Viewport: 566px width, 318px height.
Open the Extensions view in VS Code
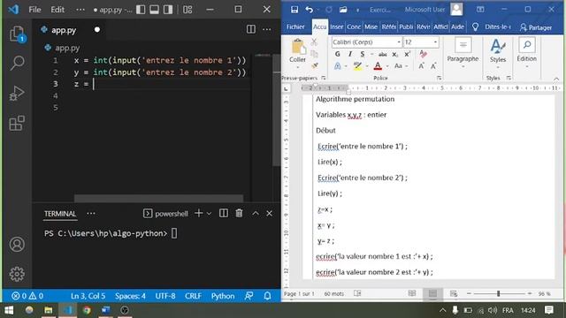click(17, 124)
